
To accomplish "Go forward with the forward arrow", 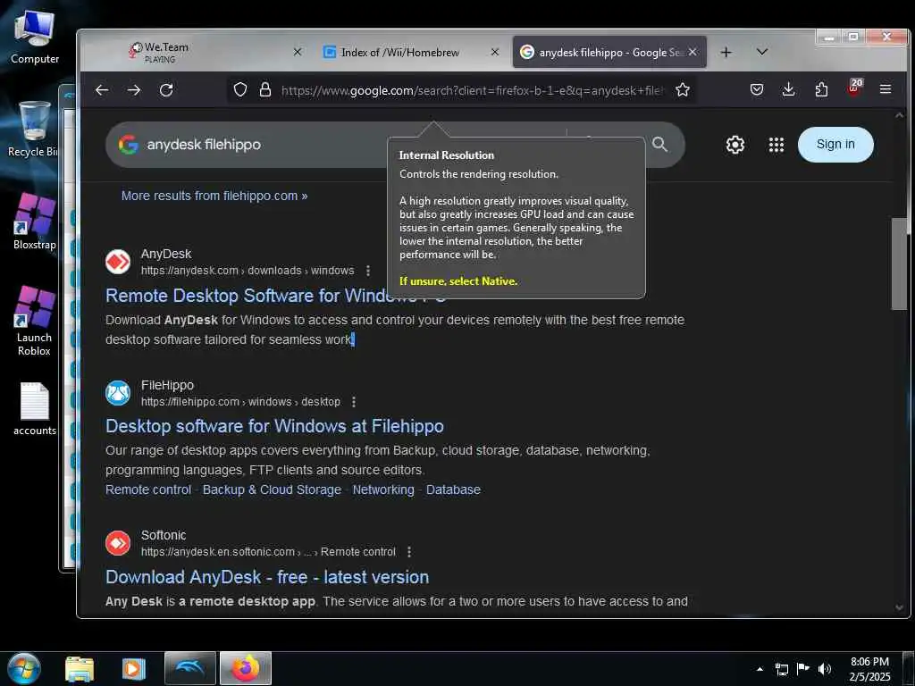I will 134,90.
